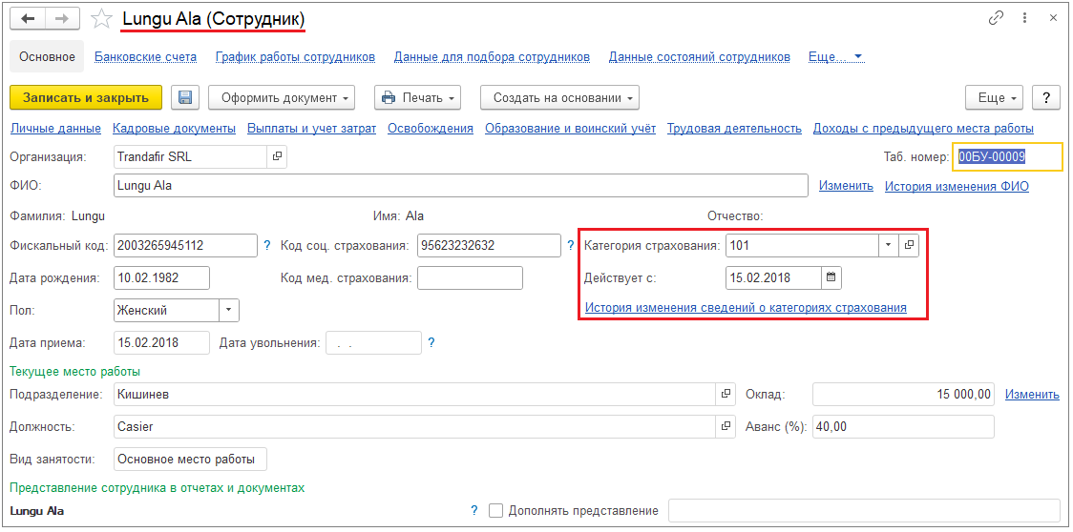The width and height of the screenshot is (1073, 532).
Task: Click the save diskette icon
Action: [x=185, y=97]
